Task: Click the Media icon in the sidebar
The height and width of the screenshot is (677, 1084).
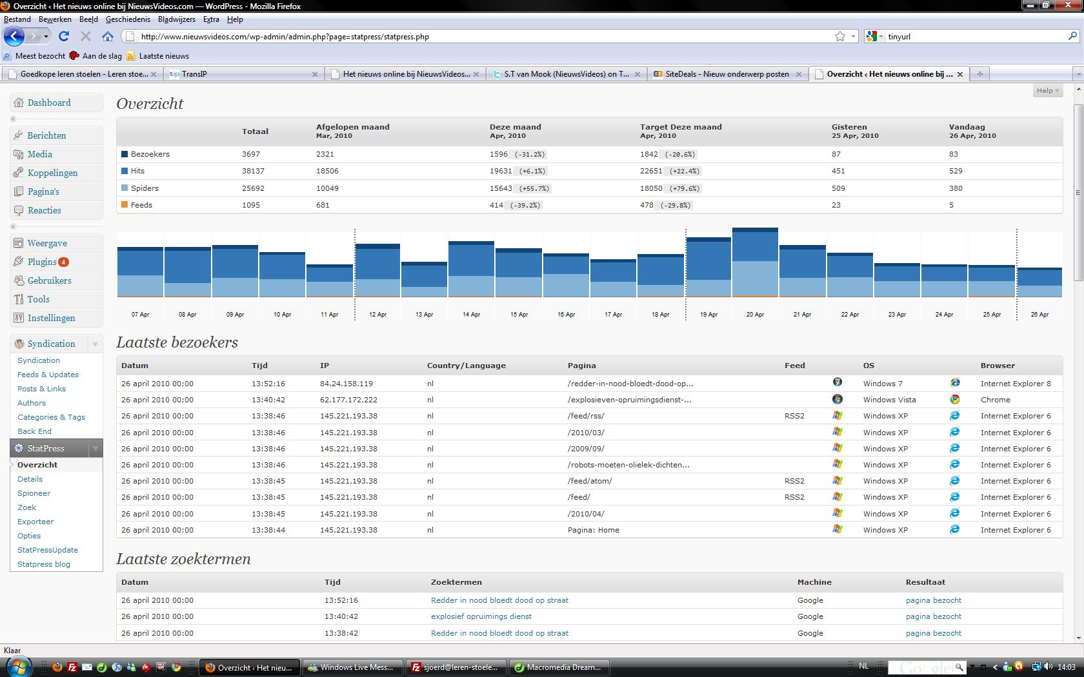Action: pyautogui.click(x=19, y=154)
